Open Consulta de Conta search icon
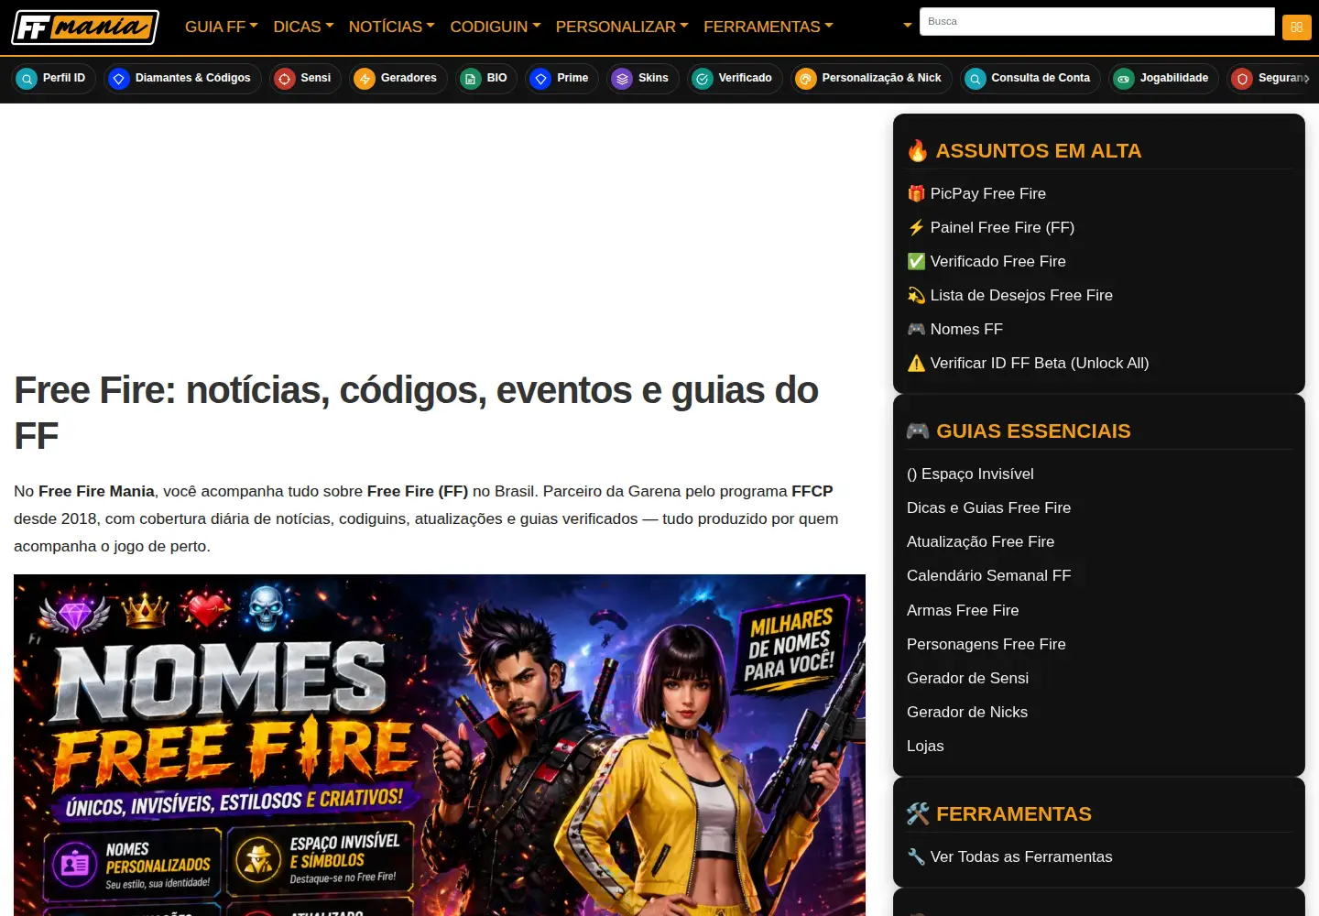This screenshot has width=1319, height=916. pos(976,79)
